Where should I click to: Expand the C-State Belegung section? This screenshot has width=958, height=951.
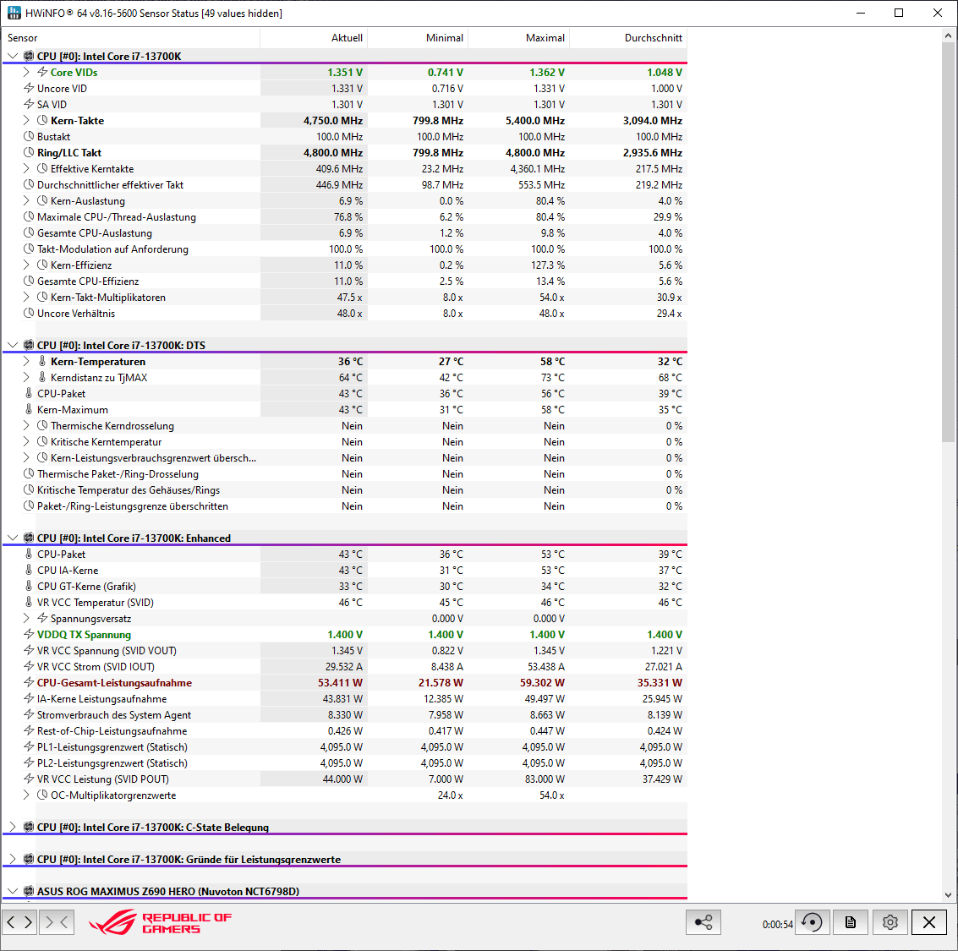[12, 827]
